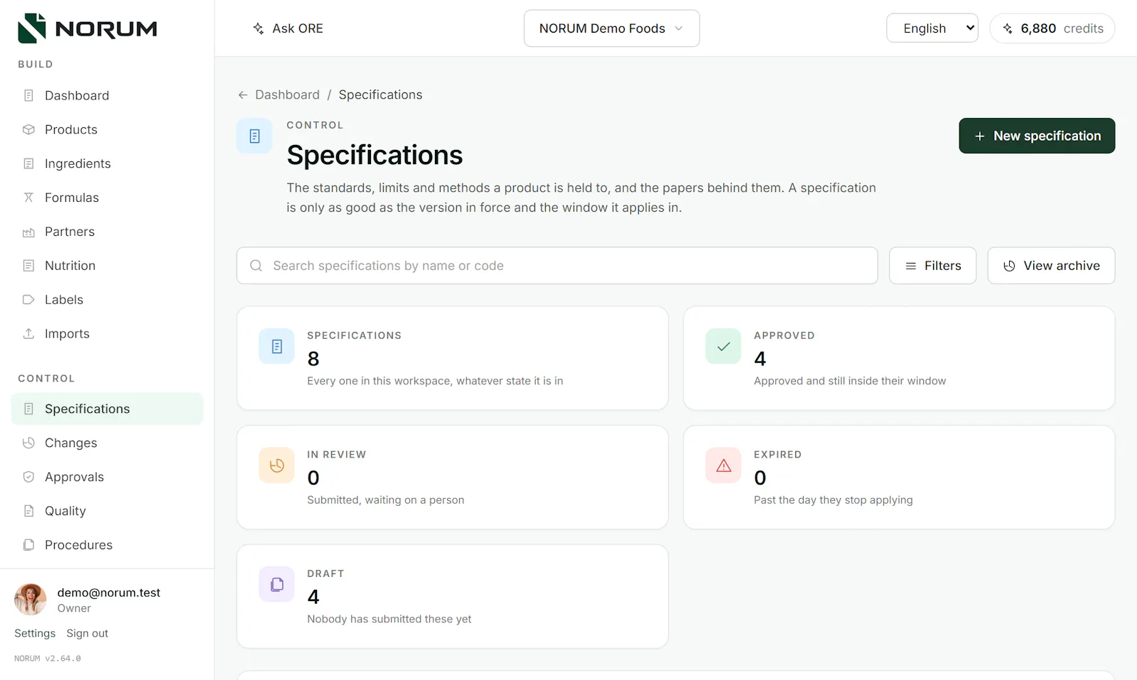Click the blue Specifications header document icon
Viewport: 1137px width, 680px height.
pos(254,136)
